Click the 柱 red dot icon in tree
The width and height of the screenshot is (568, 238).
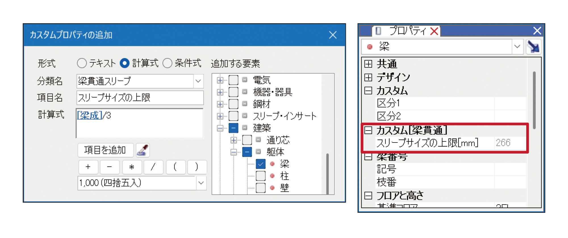pyautogui.click(x=272, y=176)
